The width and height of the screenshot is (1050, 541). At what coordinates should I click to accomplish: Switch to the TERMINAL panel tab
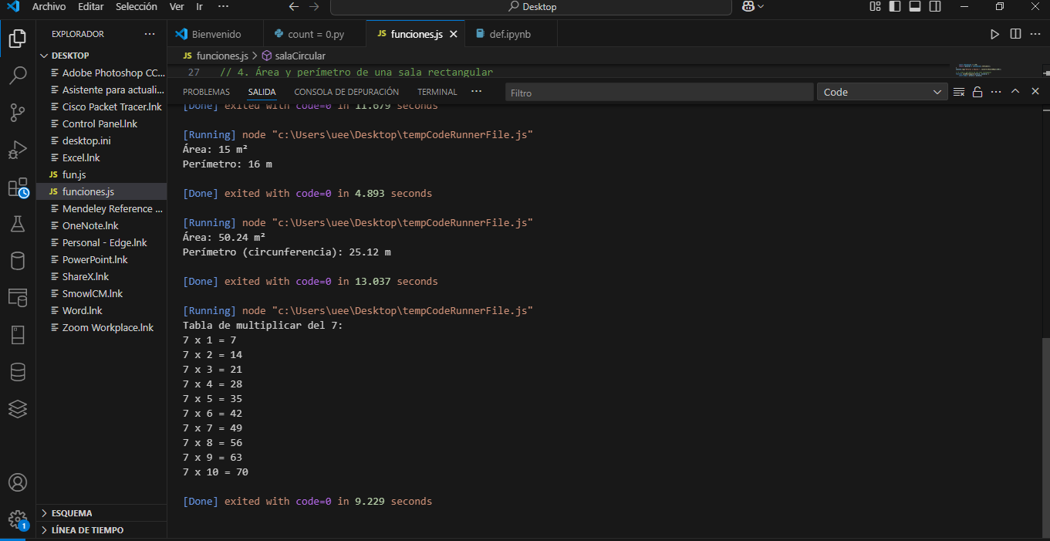tap(437, 92)
